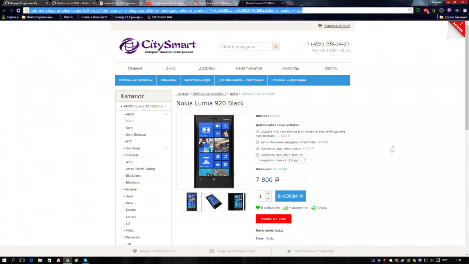Open the ОПЛАТА menu item

[x=331, y=68]
